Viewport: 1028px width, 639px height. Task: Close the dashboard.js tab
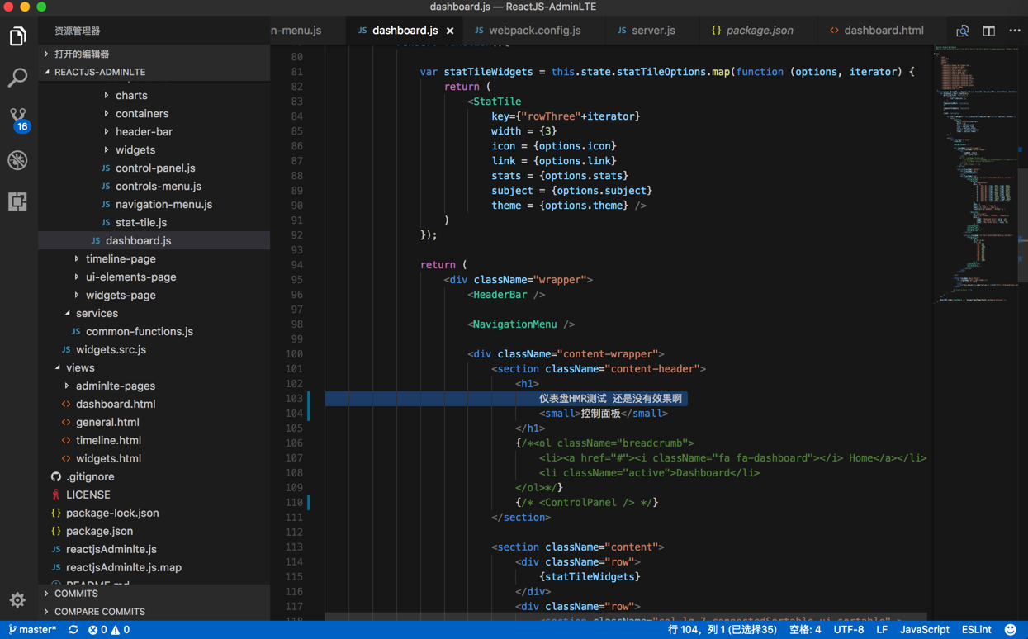(450, 31)
